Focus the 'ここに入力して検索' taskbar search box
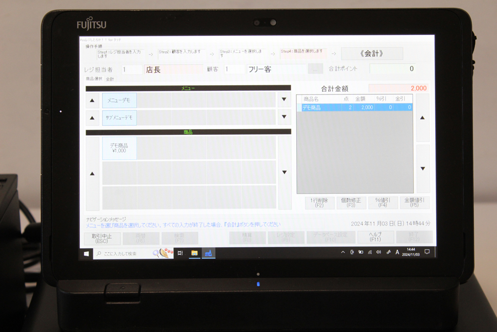 click(x=133, y=253)
